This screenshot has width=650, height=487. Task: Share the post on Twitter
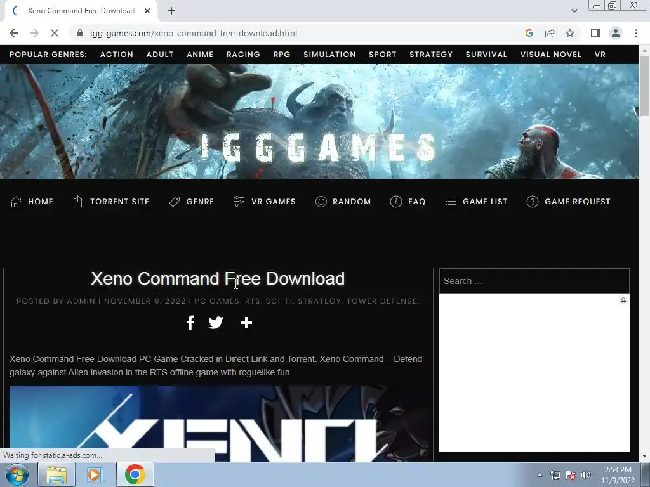[x=216, y=323]
